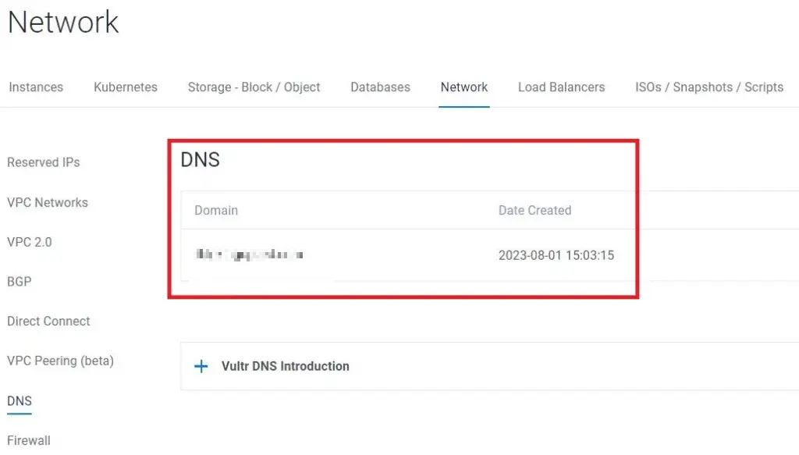Image resolution: width=799 pixels, height=455 pixels.
Task: Open Storage - Block / Object tab
Action: 254,87
